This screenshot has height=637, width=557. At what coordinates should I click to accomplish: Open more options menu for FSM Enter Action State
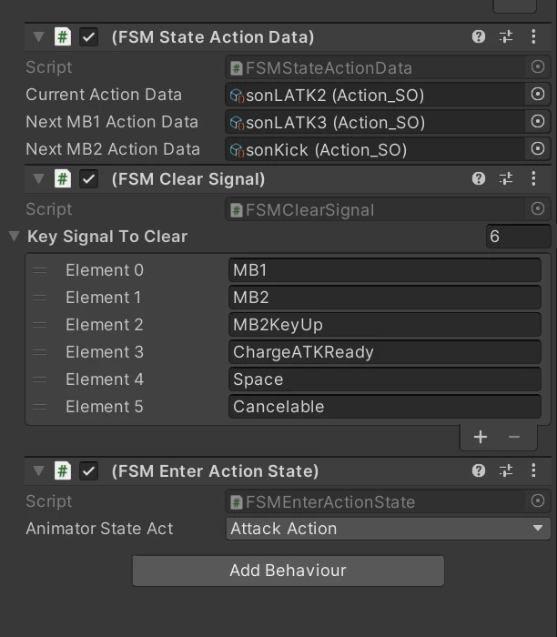[533, 470]
